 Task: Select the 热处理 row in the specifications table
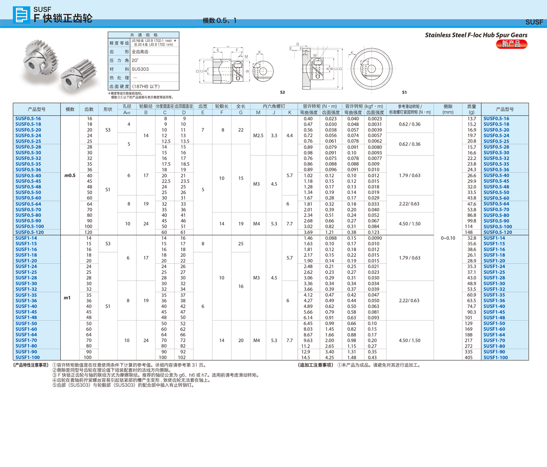pyautogui.click(x=119, y=78)
